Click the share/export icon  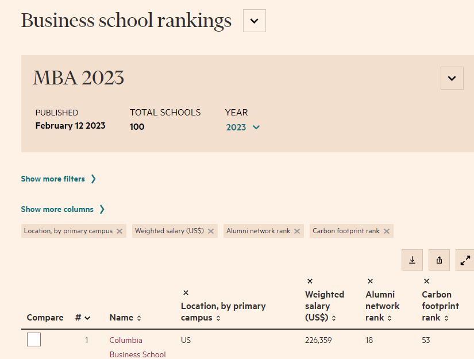coord(438,260)
